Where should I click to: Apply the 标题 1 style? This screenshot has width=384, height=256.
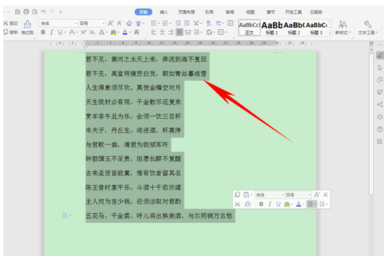click(x=271, y=28)
